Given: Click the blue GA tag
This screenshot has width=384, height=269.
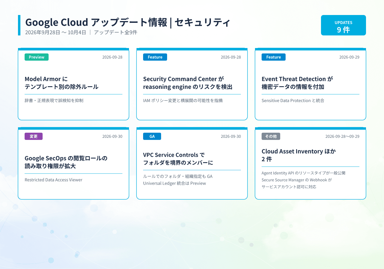Looking at the screenshot, I should click(x=152, y=136).
